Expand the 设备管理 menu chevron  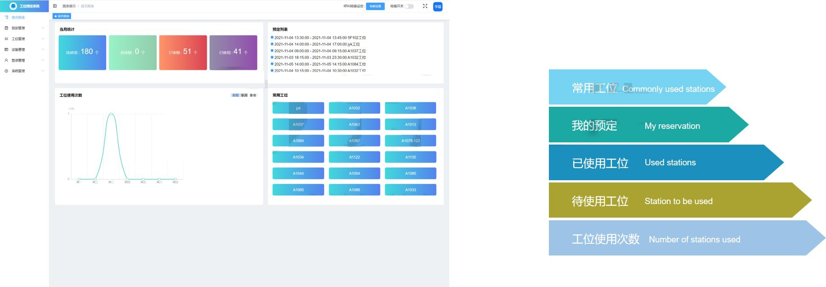coord(43,50)
